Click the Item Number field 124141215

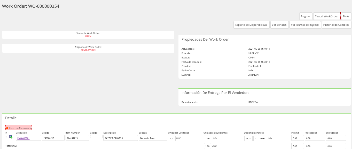(x=77, y=138)
